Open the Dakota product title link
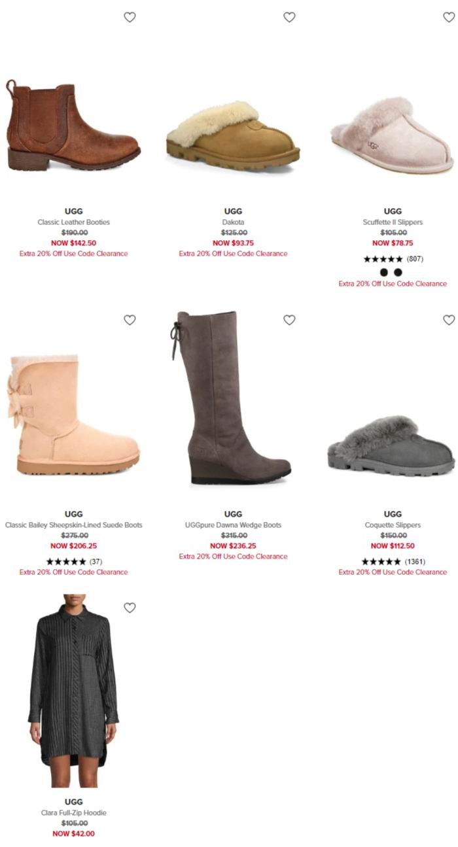Screen dimensions: 458x847 coord(233,222)
